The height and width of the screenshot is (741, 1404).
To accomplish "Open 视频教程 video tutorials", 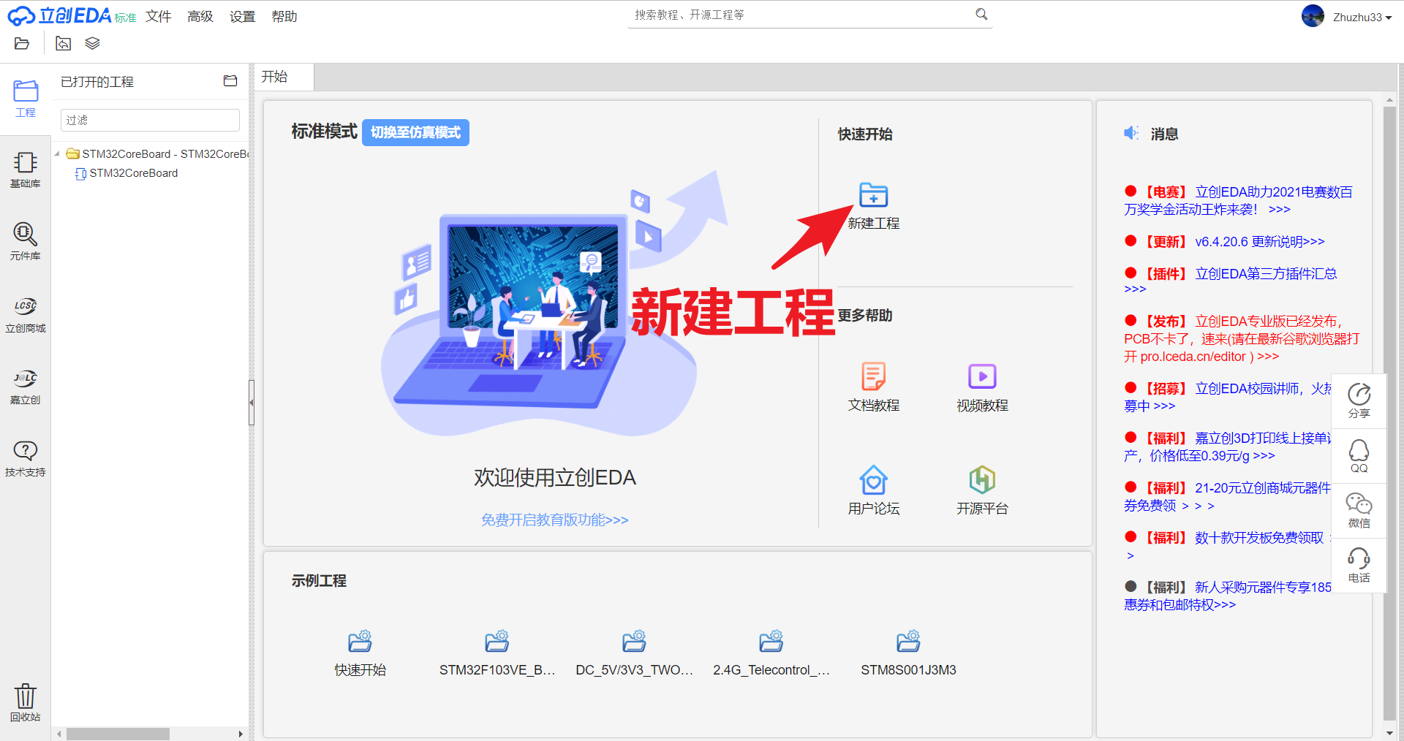I will 981,387.
